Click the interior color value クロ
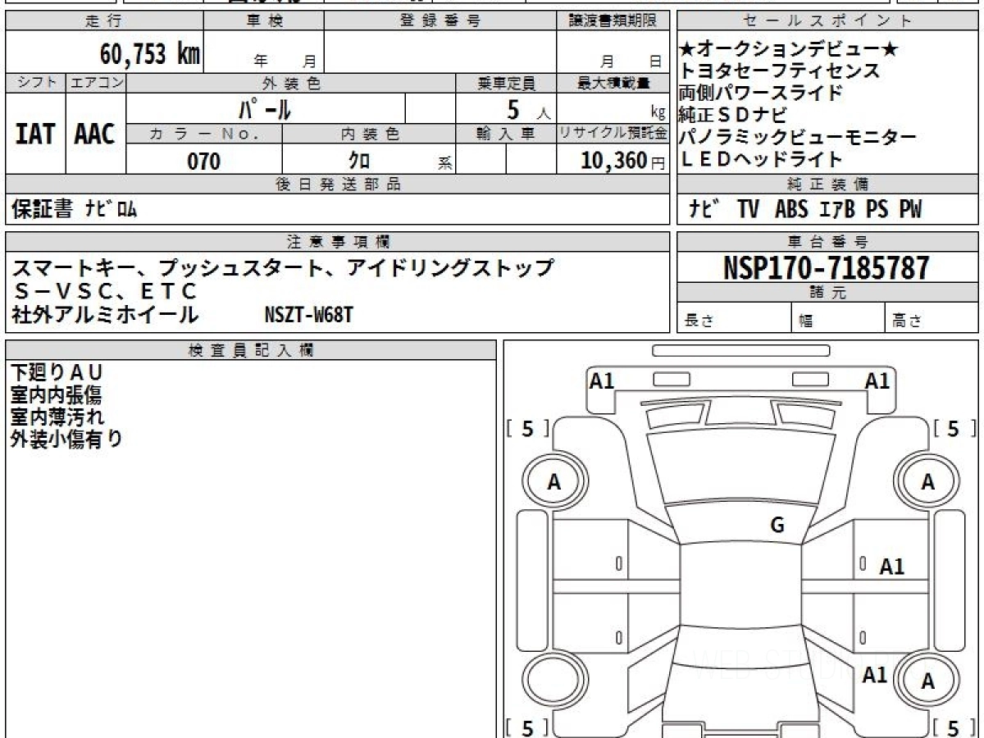The height and width of the screenshot is (738, 984). coord(361,162)
